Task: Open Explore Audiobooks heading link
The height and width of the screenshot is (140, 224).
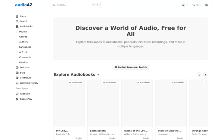Action: coord(74,75)
